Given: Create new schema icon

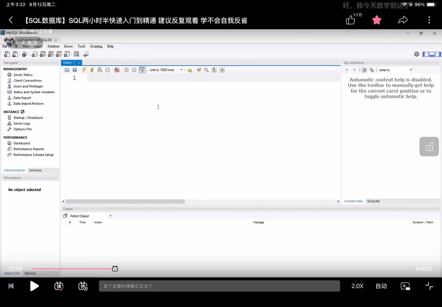Looking at the screenshot, I should point(34,54).
